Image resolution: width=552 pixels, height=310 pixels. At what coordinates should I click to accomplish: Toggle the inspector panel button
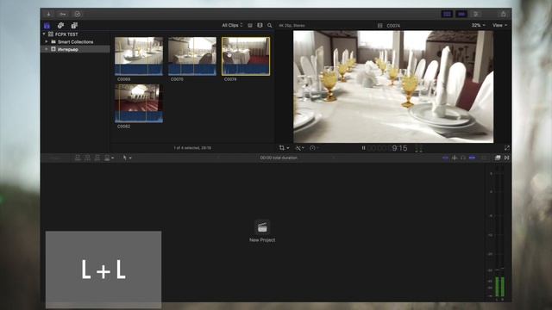[x=476, y=14]
